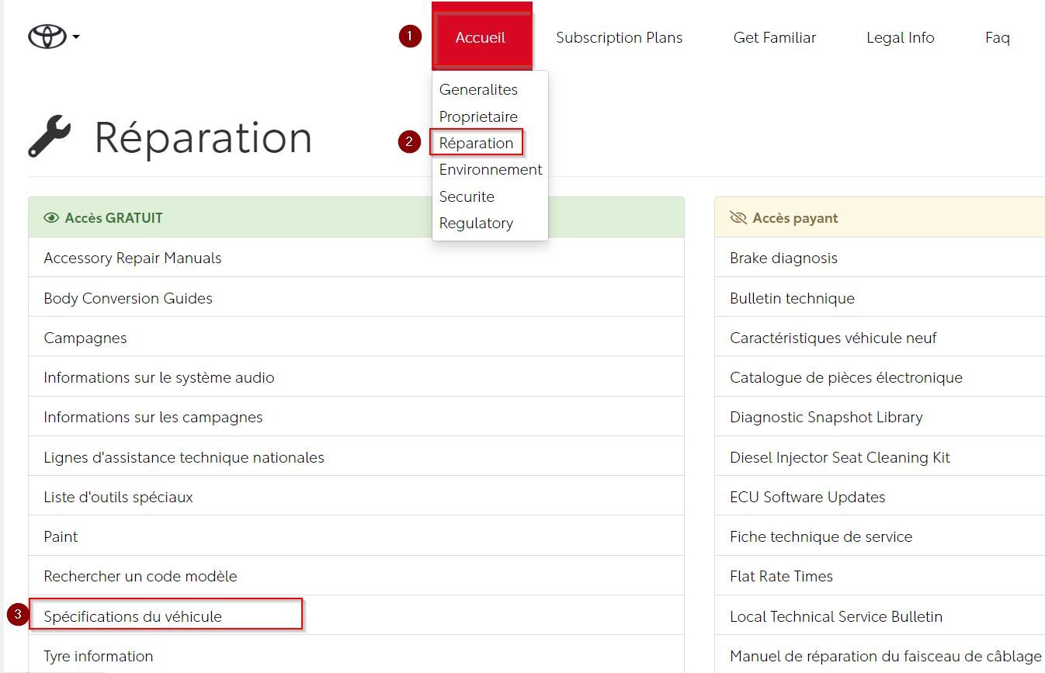This screenshot has height=673, width=1045.
Task: Go to Get Familiar page
Action: [x=774, y=37]
